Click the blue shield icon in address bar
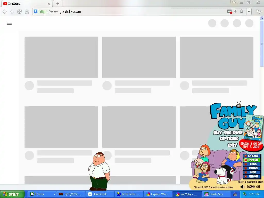This screenshot has width=264, height=198. coord(36,11)
